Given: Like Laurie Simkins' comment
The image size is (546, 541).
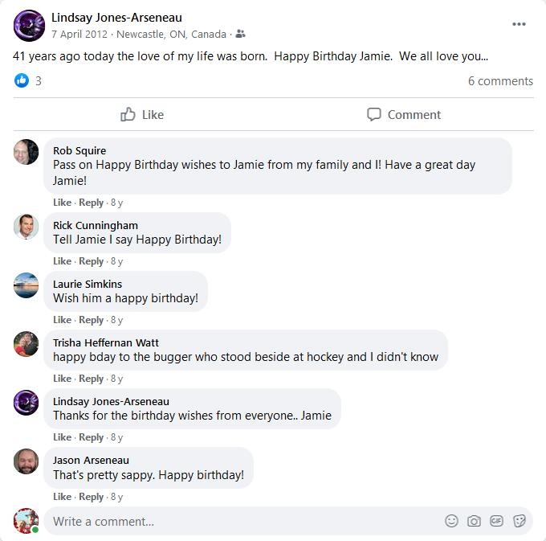Looking at the screenshot, I should point(62,320).
